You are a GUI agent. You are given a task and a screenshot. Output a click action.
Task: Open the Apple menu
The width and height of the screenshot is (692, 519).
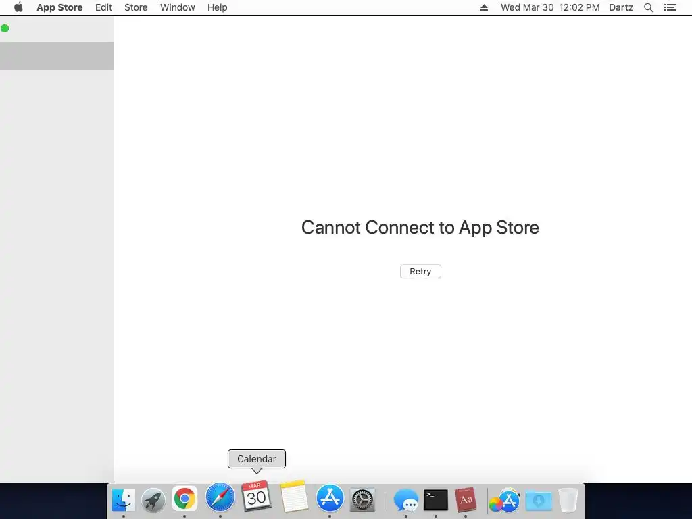pos(18,7)
